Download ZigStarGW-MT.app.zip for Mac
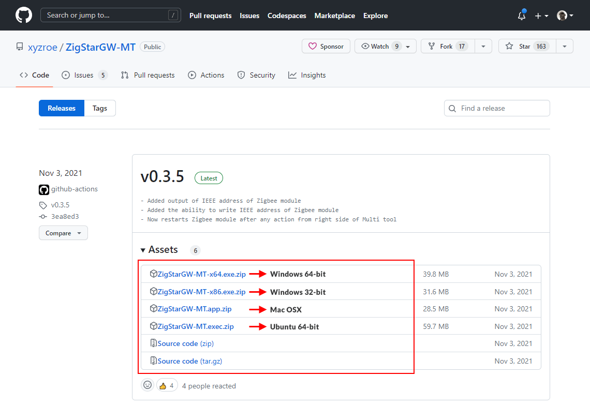Image resolution: width=590 pixels, height=406 pixels. tap(194, 309)
